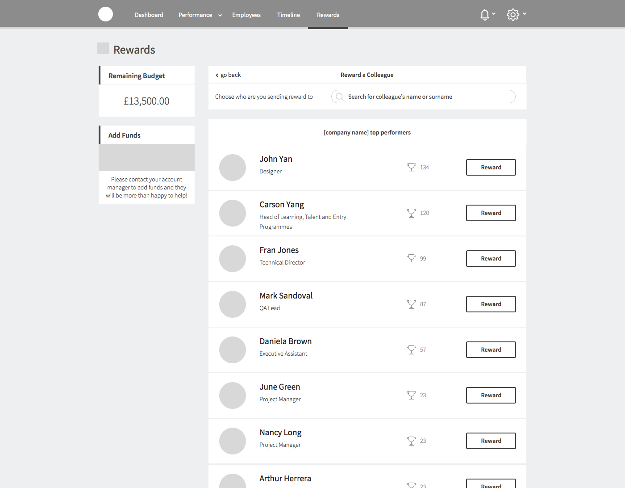This screenshot has width=625, height=488.
Task: Open the Dashboard nav item
Action: [x=149, y=15]
